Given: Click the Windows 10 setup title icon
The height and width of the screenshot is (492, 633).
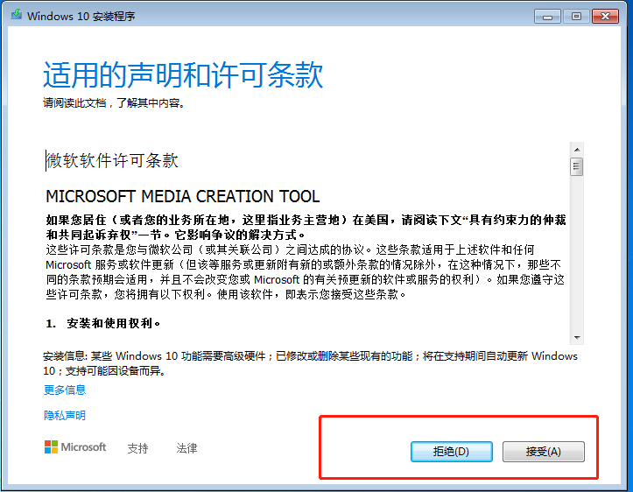Looking at the screenshot, I should click(17, 15).
